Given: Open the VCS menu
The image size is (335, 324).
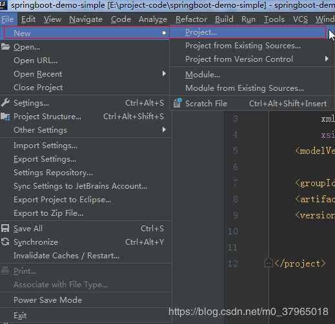Looking at the screenshot, I should pyautogui.click(x=300, y=19).
